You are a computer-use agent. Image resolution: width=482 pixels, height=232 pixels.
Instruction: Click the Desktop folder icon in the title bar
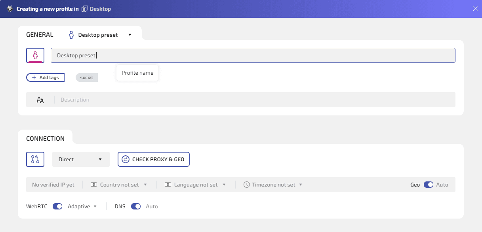[84, 9]
